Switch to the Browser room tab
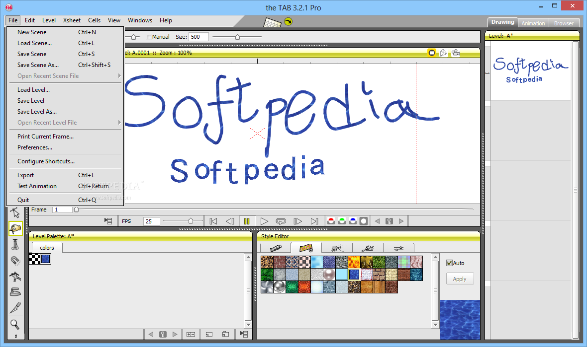The height and width of the screenshot is (347, 587). tap(564, 23)
